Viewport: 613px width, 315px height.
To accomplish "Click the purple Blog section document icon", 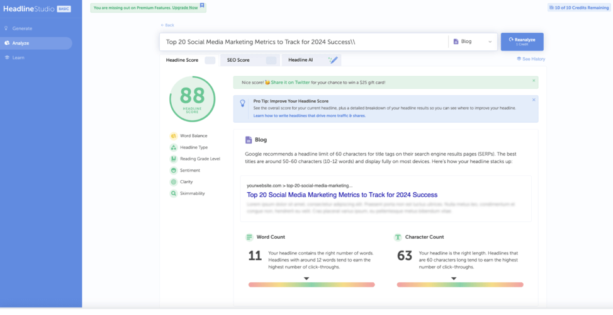I will (x=249, y=140).
